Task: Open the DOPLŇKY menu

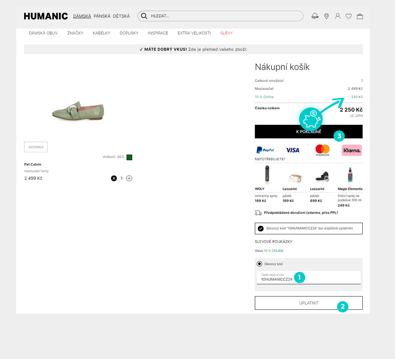Action: pos(129,33)
